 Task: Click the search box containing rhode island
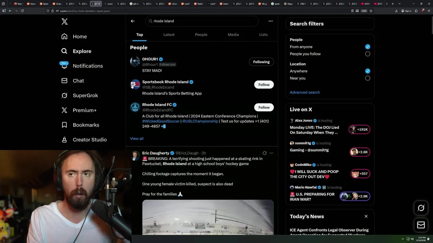pyautogui.click(x=202, y=21)
